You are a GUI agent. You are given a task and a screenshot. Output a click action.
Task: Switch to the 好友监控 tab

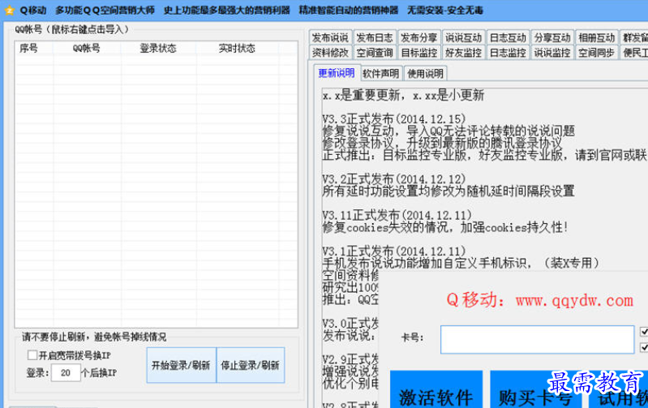pos(463,53)
